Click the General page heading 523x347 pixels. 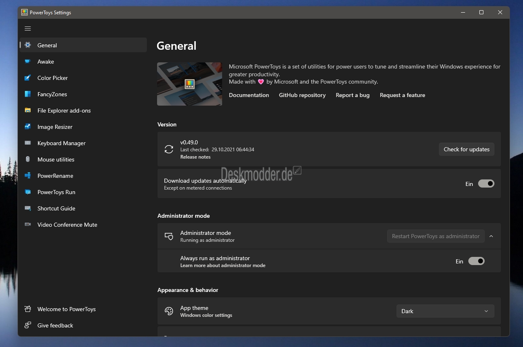point(176,46)
